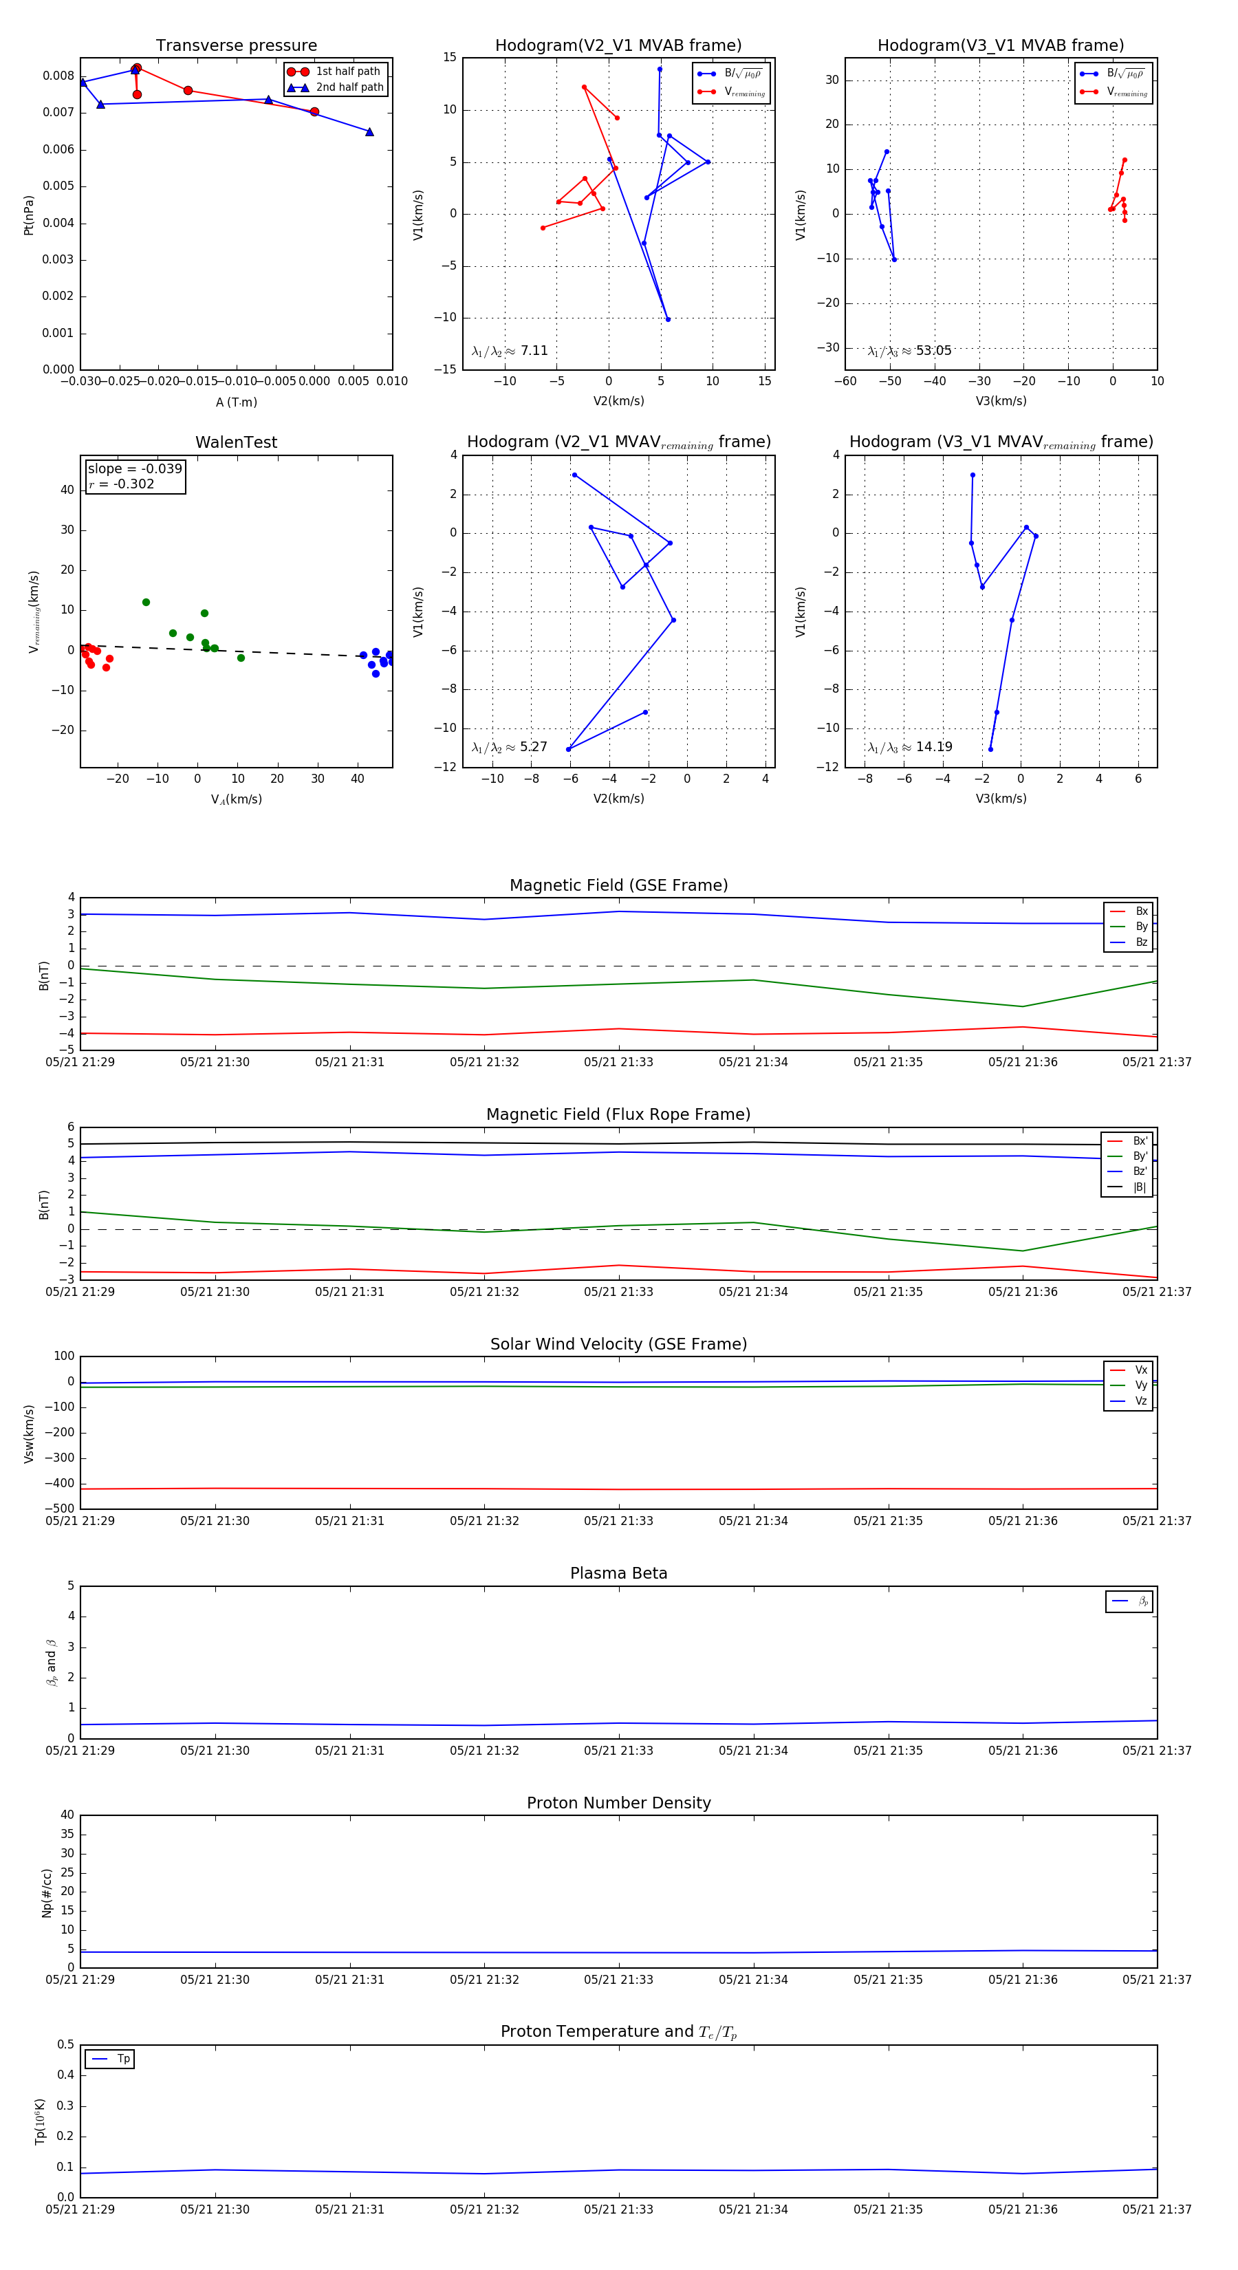
Task: Select the βp legend entry in Plasma Beta
Action: pyautogui.click(x=1129, y=1601)
